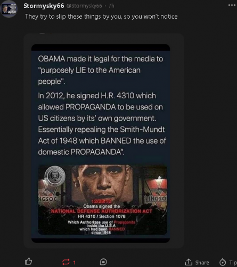Click the 7h post timestamp
The height and width of the screenshot is (267, 237).
(x=111, y=6)
